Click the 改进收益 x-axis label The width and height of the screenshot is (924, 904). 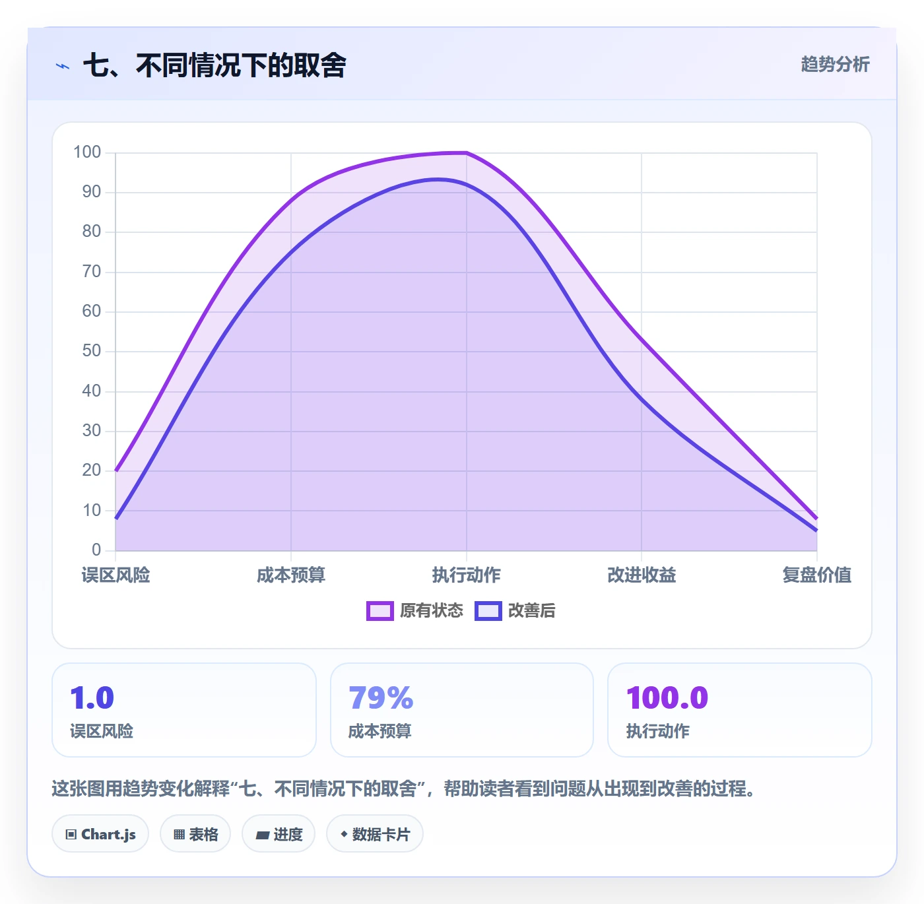(642, 575)
